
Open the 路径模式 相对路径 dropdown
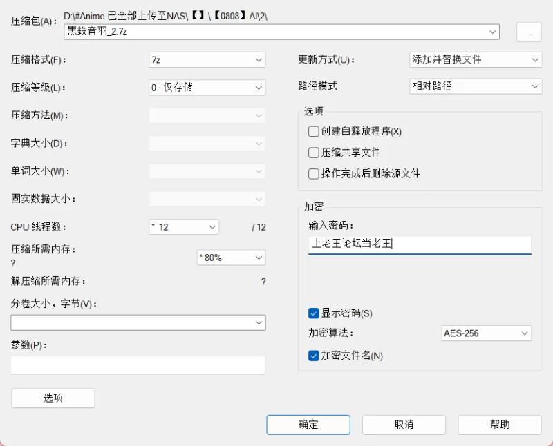pyautogui.click(x=476, y=86)
